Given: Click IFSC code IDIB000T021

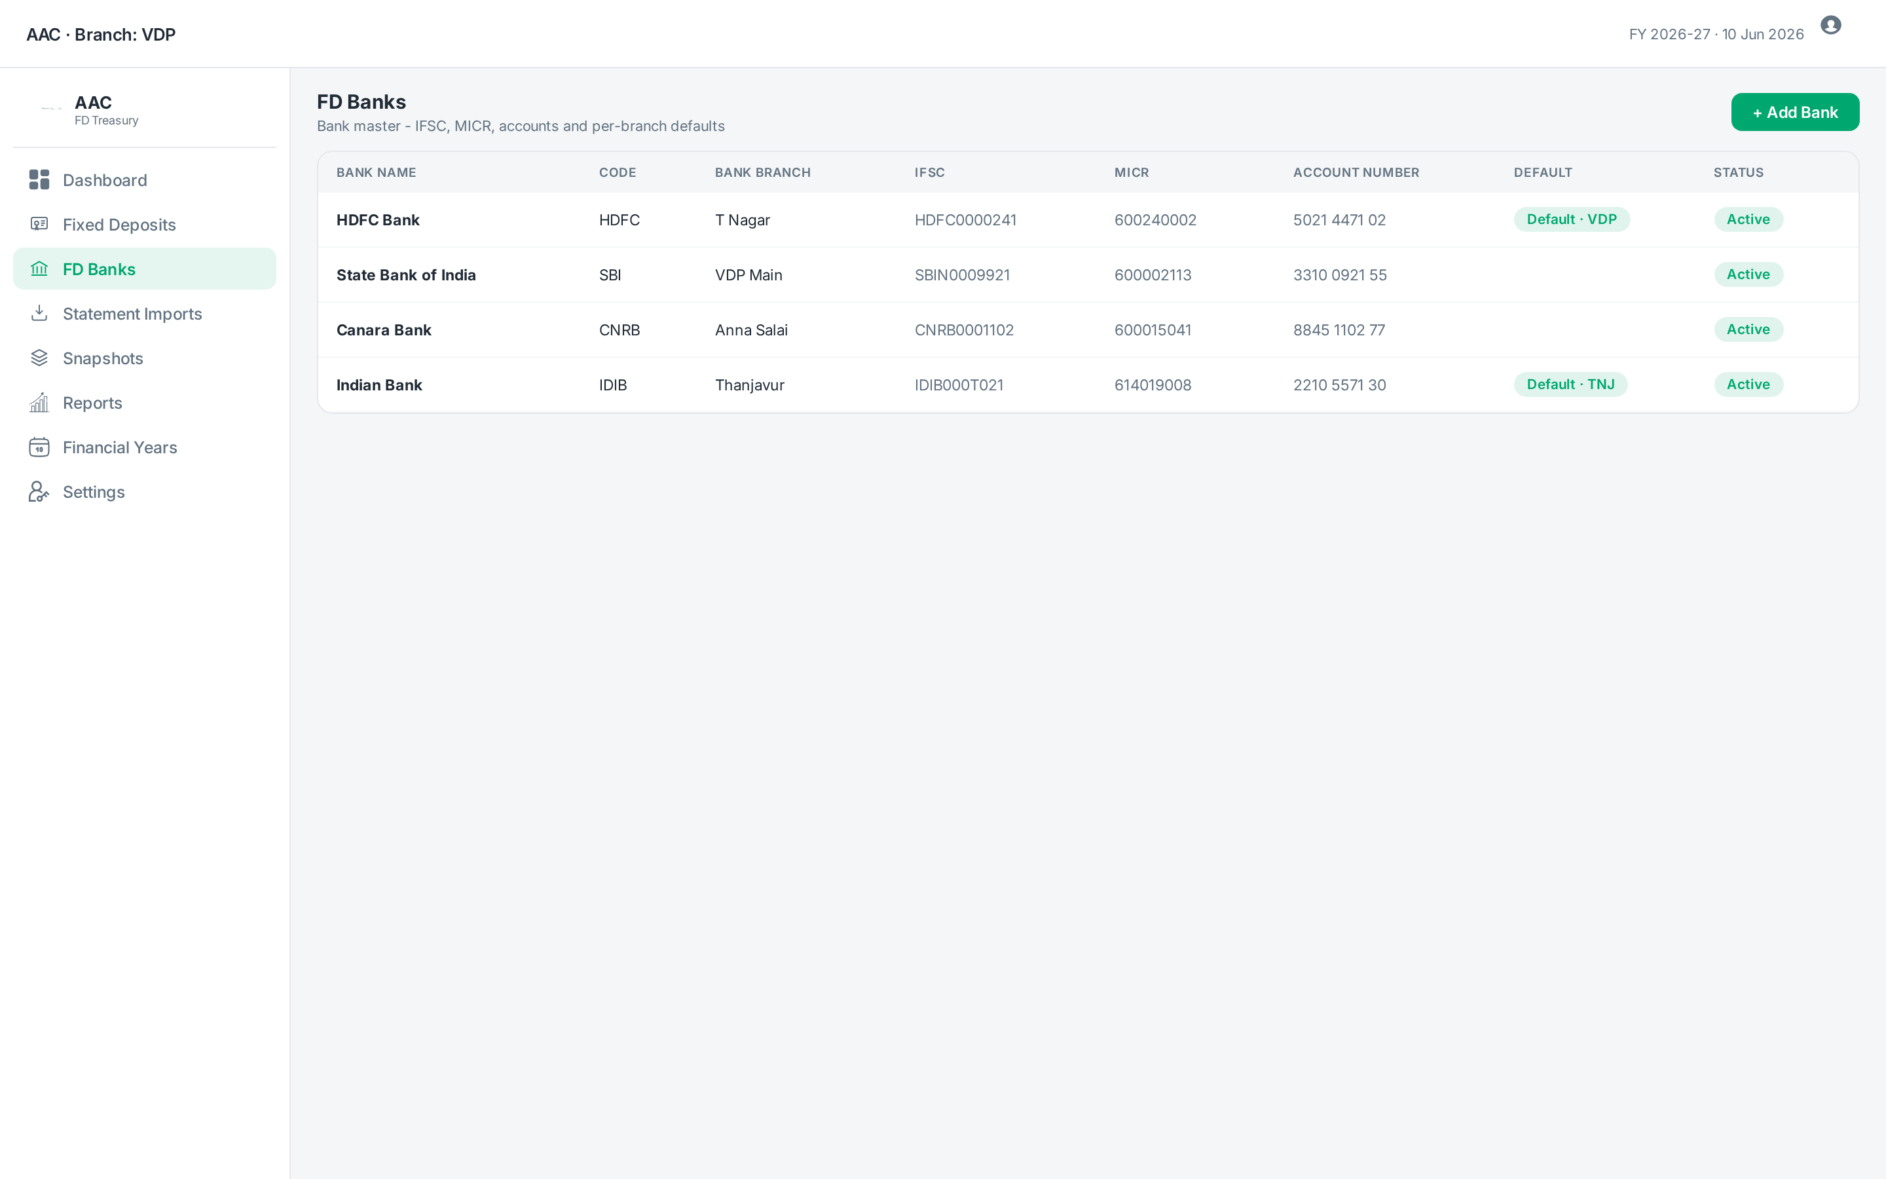Looking at the screenshot, I should pyautogui.click(x=959, y=385).
